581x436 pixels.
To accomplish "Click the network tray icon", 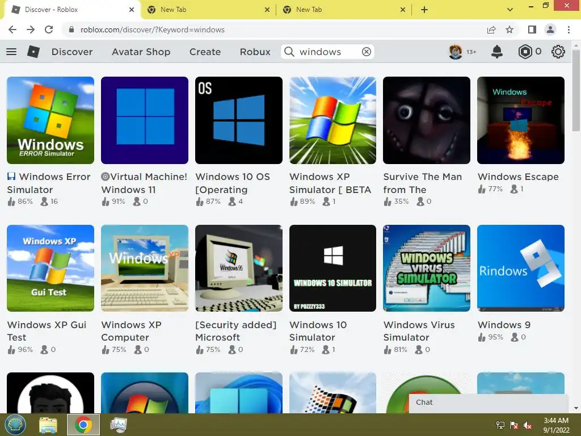I will point(500,425).
